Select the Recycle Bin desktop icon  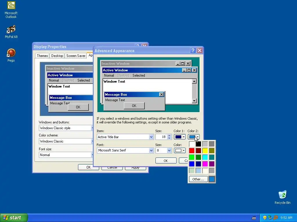[282, 197]
